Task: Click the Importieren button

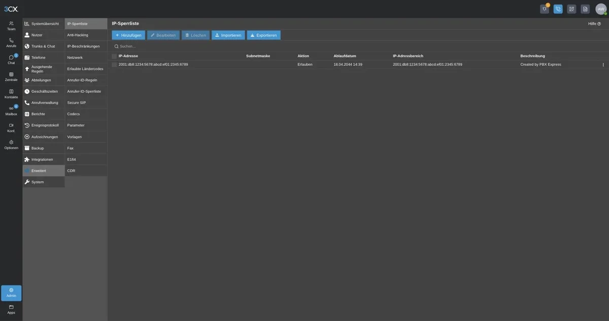Action: 228,35
